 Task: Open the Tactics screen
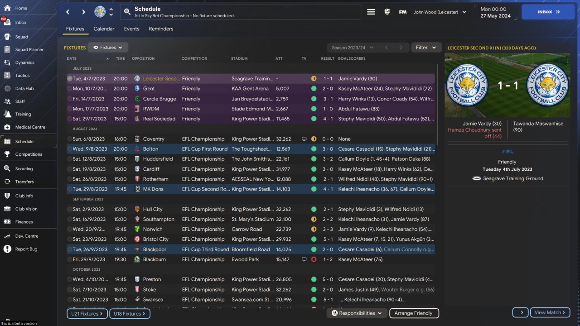pyautogui.click(x=29, y=75)
